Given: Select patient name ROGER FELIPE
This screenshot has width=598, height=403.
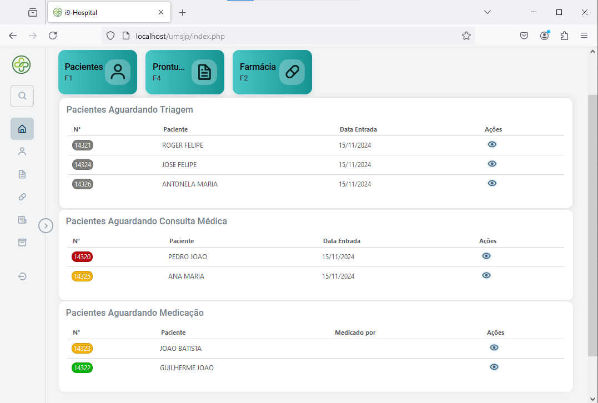Looking at the screenshot, I should tap(183, 145).
